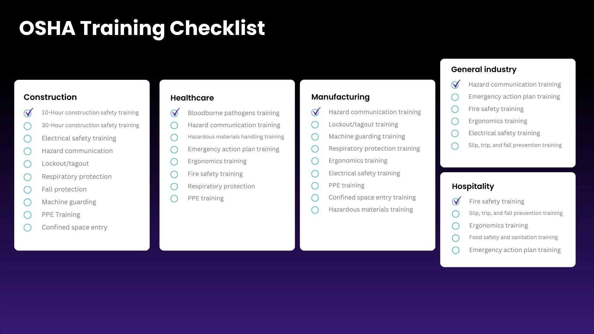Enable the Manufacturing Hazard communication checkbox
594x334 pixels.
click(316, 112)
